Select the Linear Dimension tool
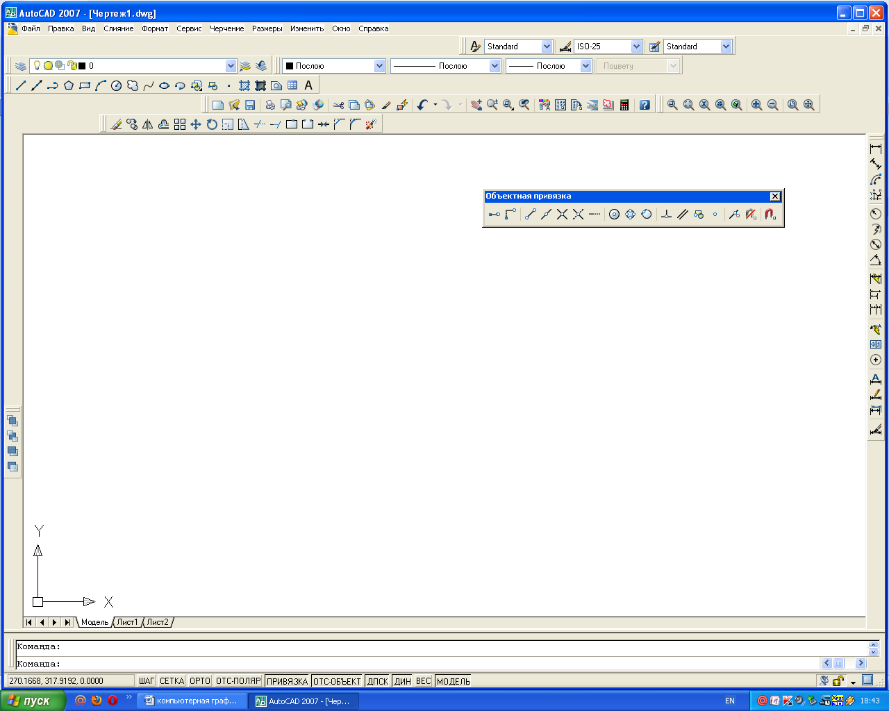Image resolution: width=889 pixels, height=711 pixels. [x=876, y=149]
